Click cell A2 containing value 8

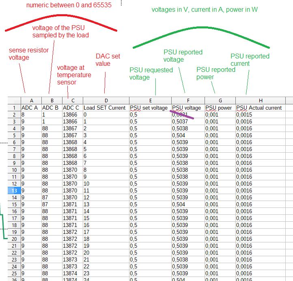pyautogui.click(x=31, y=115)
